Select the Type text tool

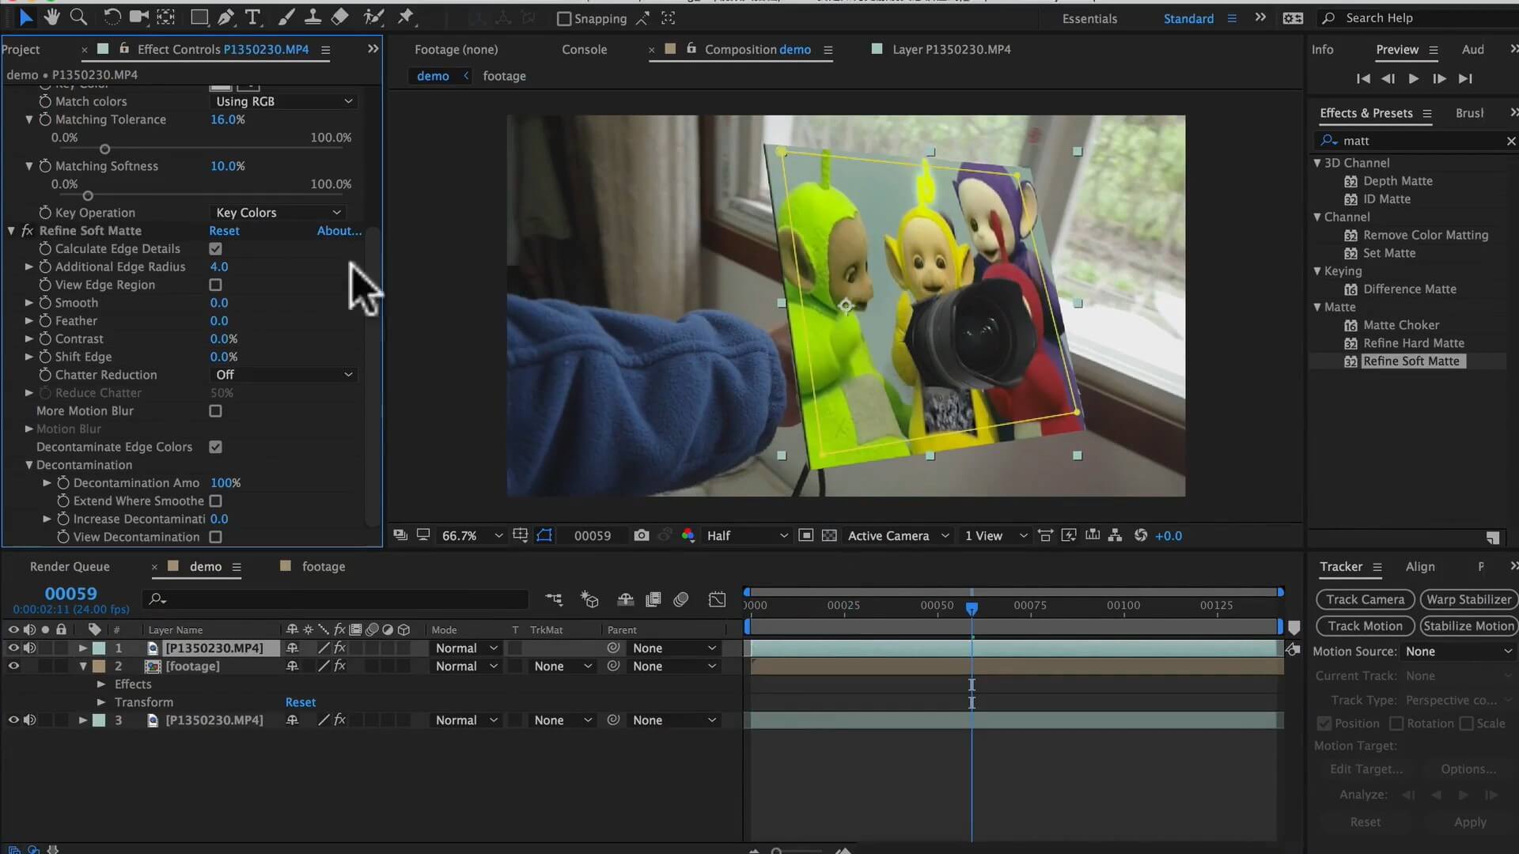[253, 17]
